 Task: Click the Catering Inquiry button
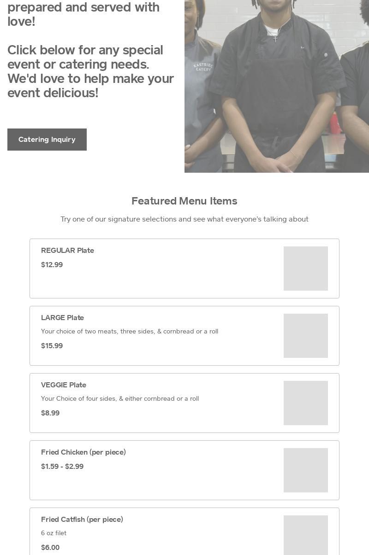[x=47, y=139]
